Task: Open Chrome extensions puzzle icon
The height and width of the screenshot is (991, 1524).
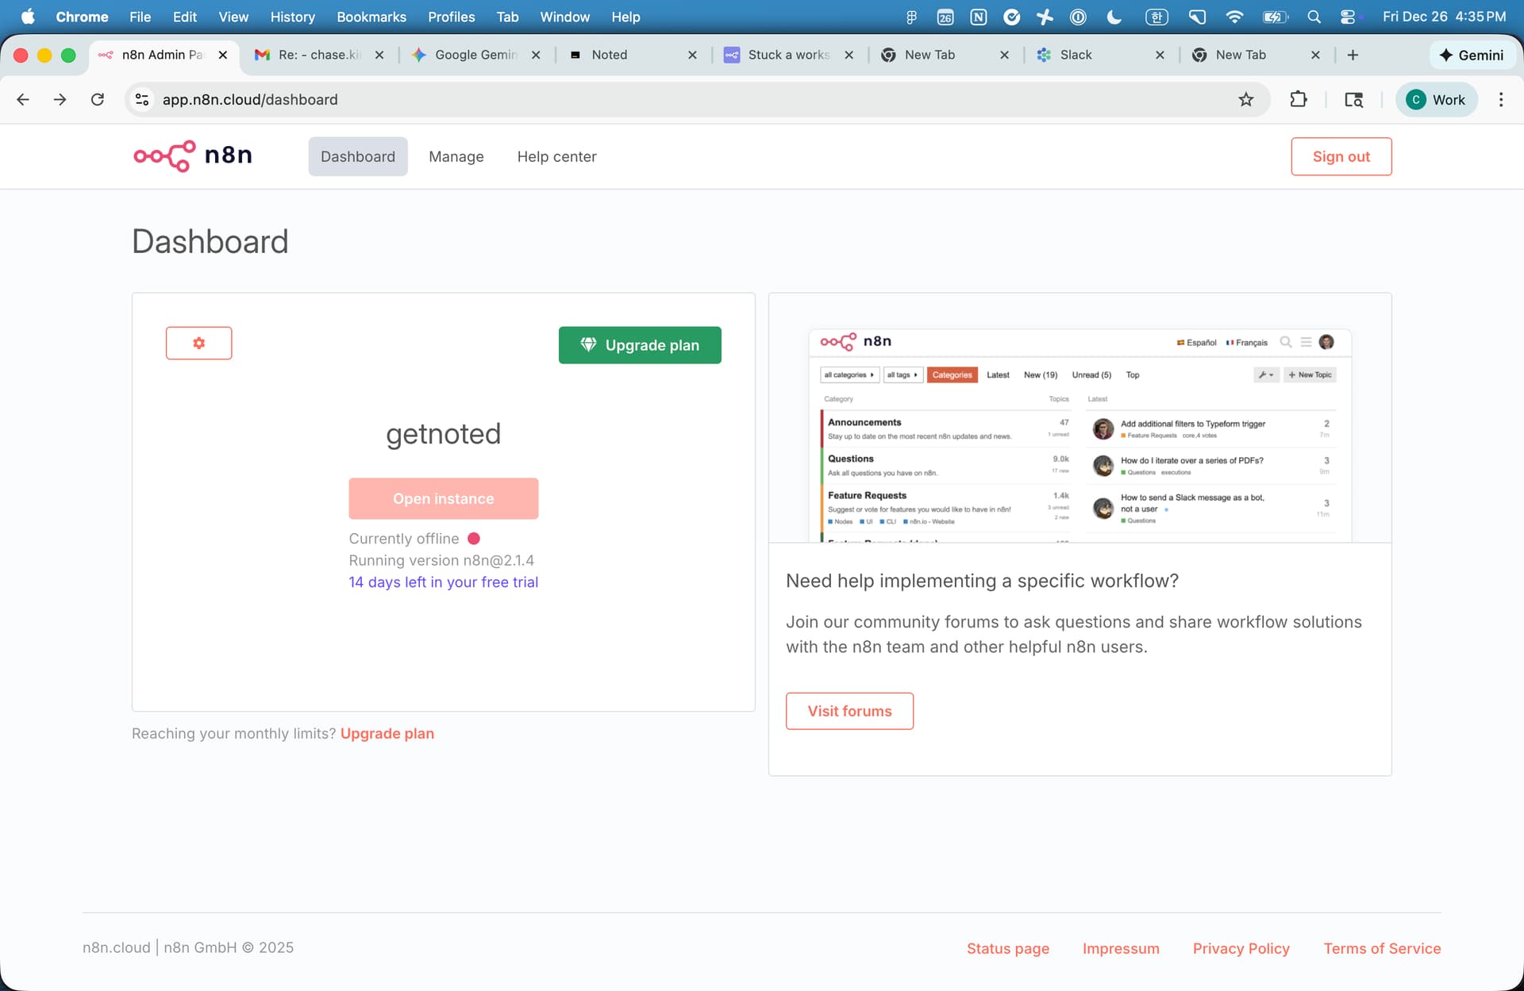Action: [1298, 99]
